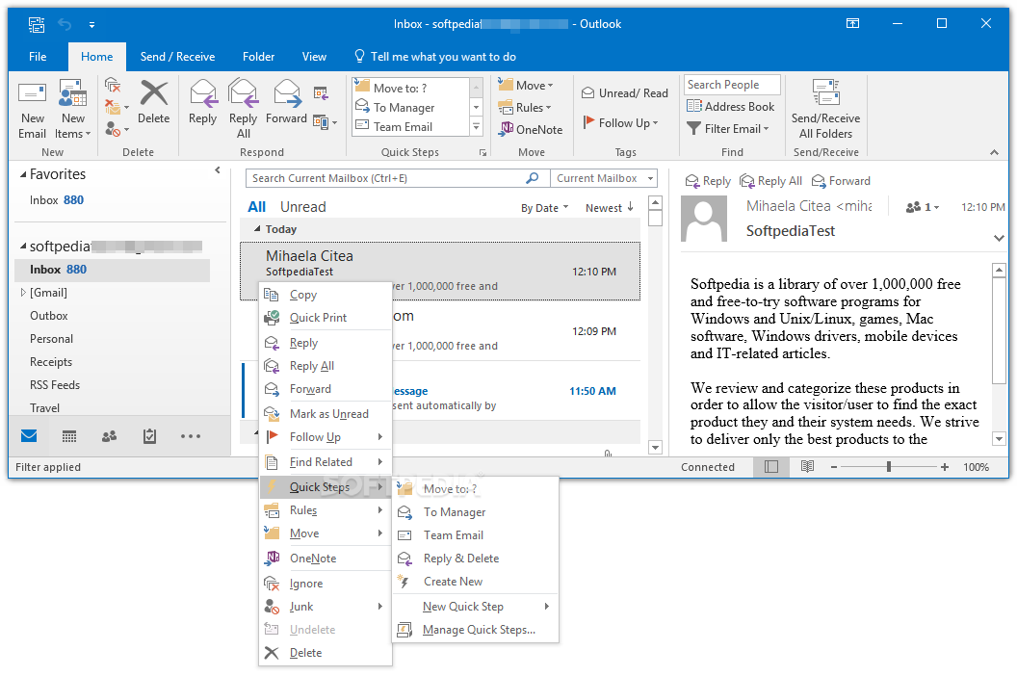Open the Address Book
Viewport: 1017px width, 676px height.
click(731, 106)
